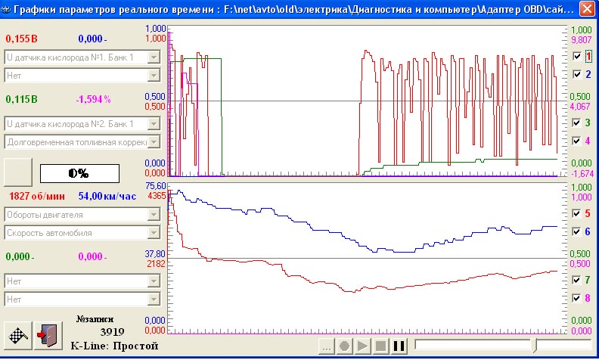Uncheck graph channel 3 checkbox
The width and height of the screenshot is (599, 360).
pyautogui.click(x=578, y=123)
